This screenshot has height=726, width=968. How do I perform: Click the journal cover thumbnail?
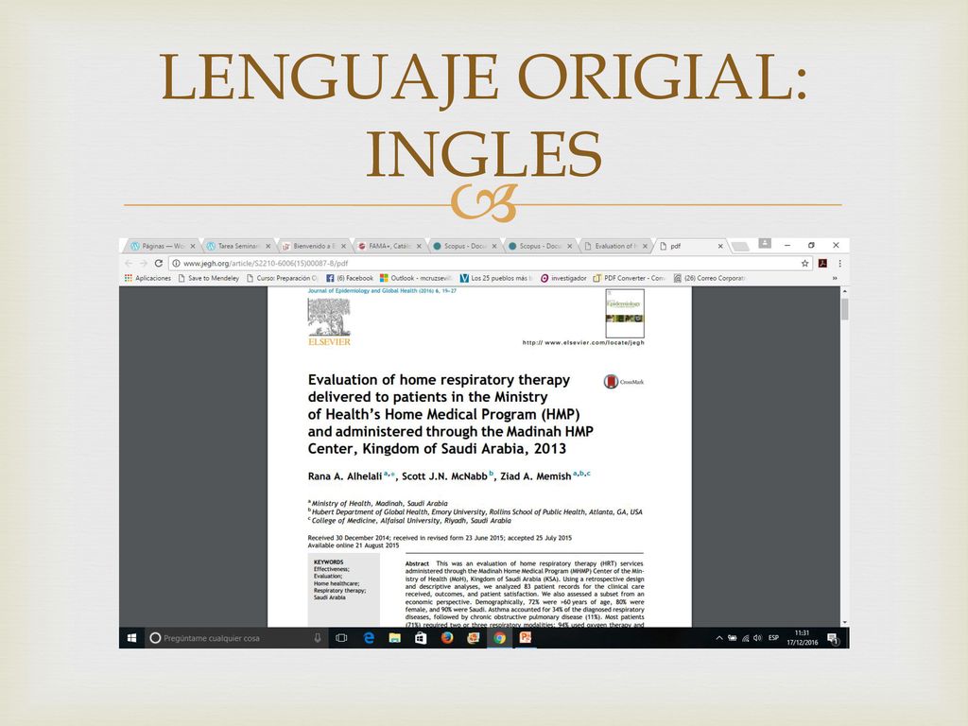coord(625,313)
